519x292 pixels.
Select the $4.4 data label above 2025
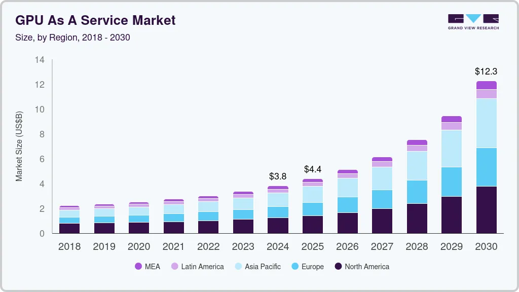point(313,169)
